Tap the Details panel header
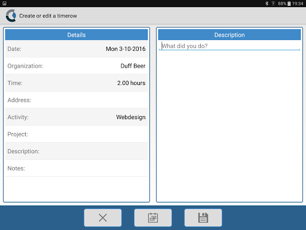306x230 pixels. (76, 35)
